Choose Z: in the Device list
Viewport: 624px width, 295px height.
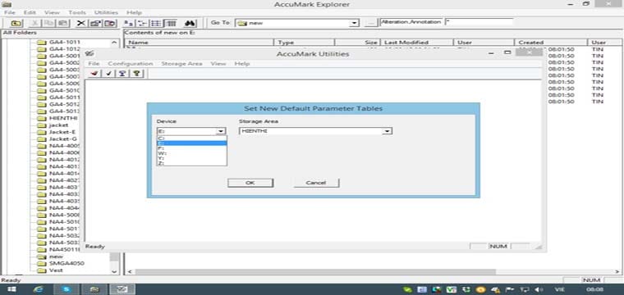pyautogui.click(x=192, y=163)
